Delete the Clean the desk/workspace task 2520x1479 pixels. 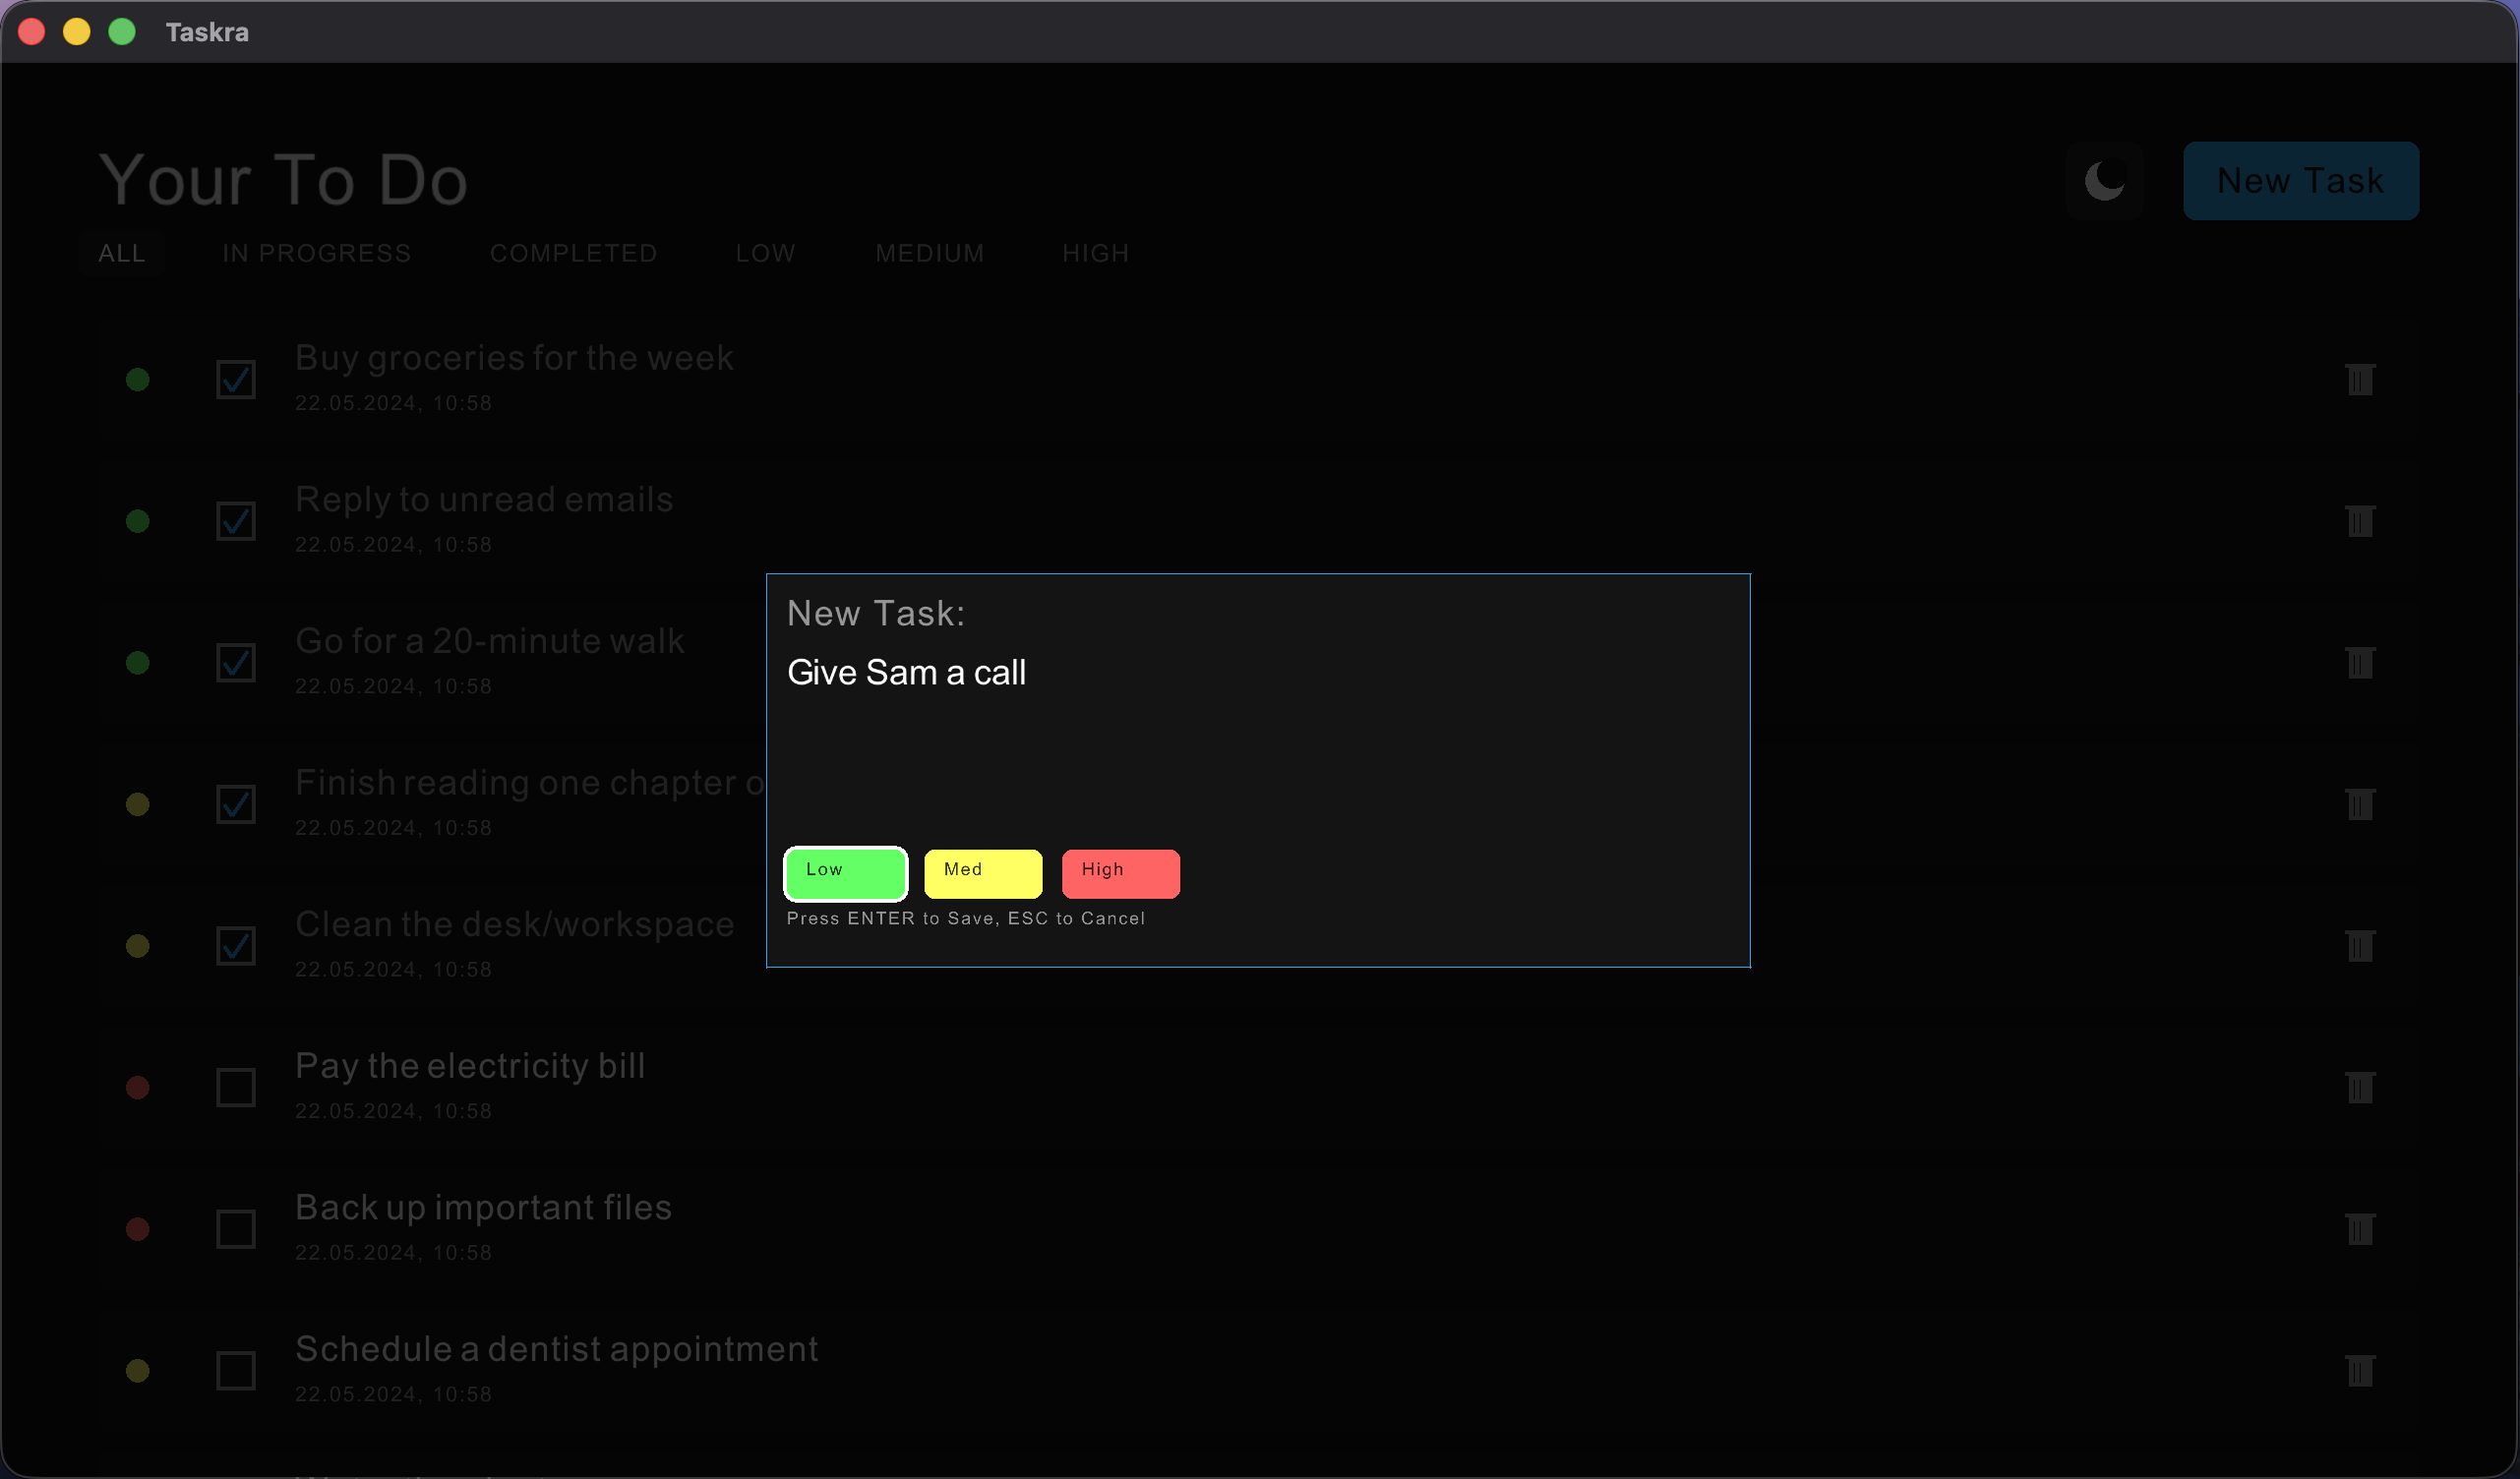pyautogui.click(x=2360, y=945)
